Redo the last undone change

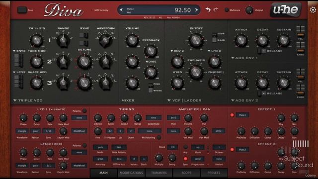coord(216,10)
